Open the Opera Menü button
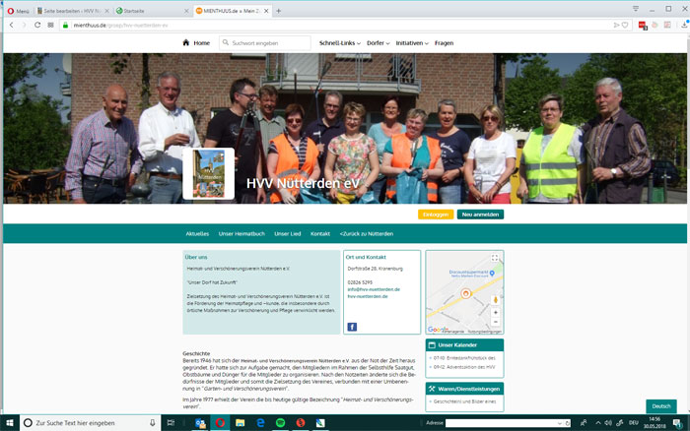The image size is (690, 431). pos(18,11)
